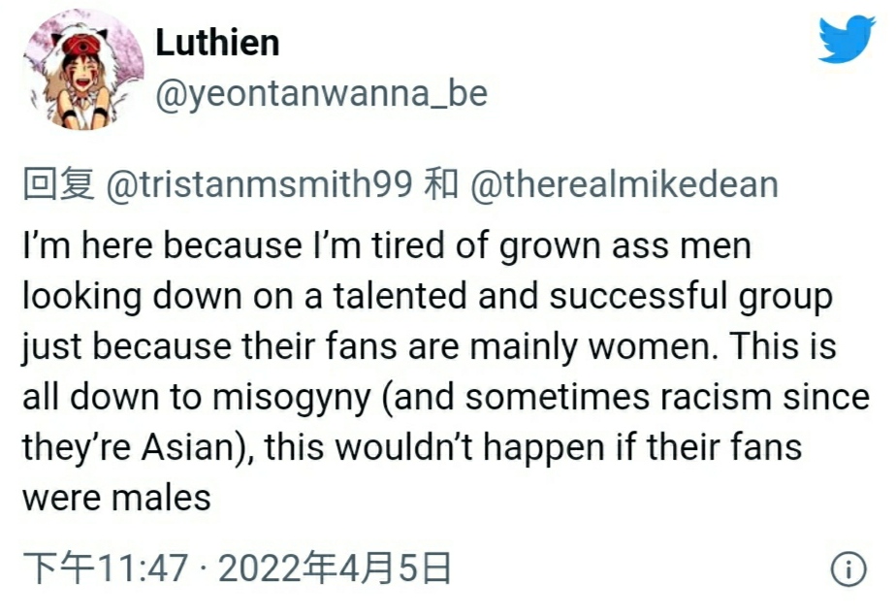Open the @yeontanwanna_be handle
The width and height of the screenshot is (896, 616).
click(321, 93)
